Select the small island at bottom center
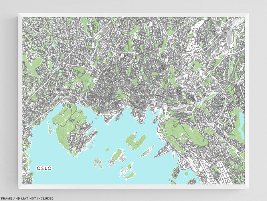This screenshot has width=267, height=201. click(x=130, y=175)
